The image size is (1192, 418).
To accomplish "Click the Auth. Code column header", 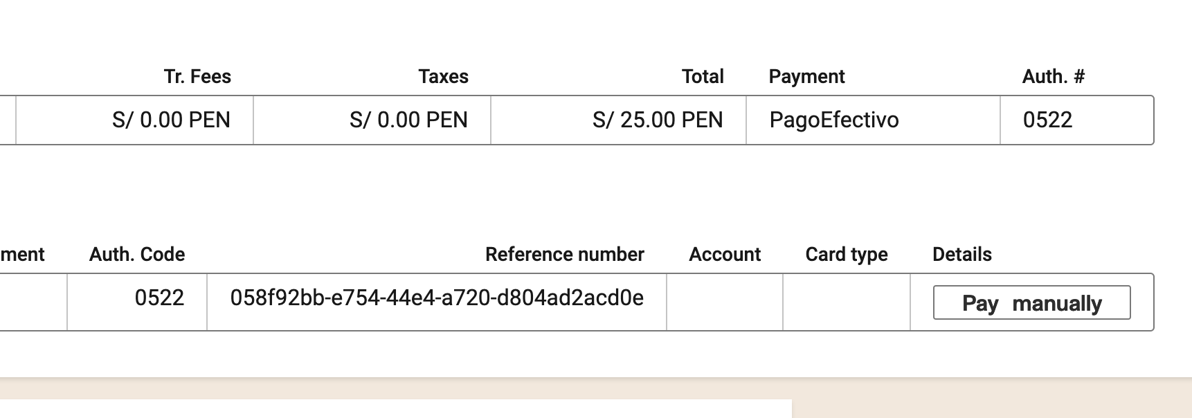I will (136, 254).
